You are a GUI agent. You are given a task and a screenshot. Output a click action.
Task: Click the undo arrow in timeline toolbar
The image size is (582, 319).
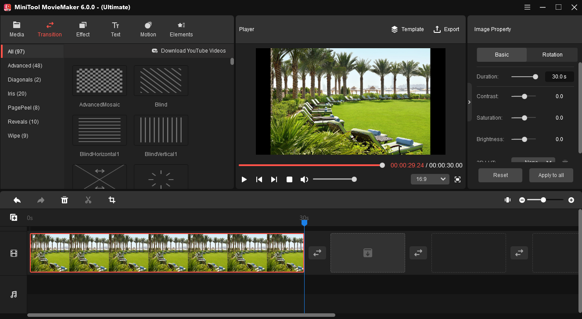(x=17, y=200)
